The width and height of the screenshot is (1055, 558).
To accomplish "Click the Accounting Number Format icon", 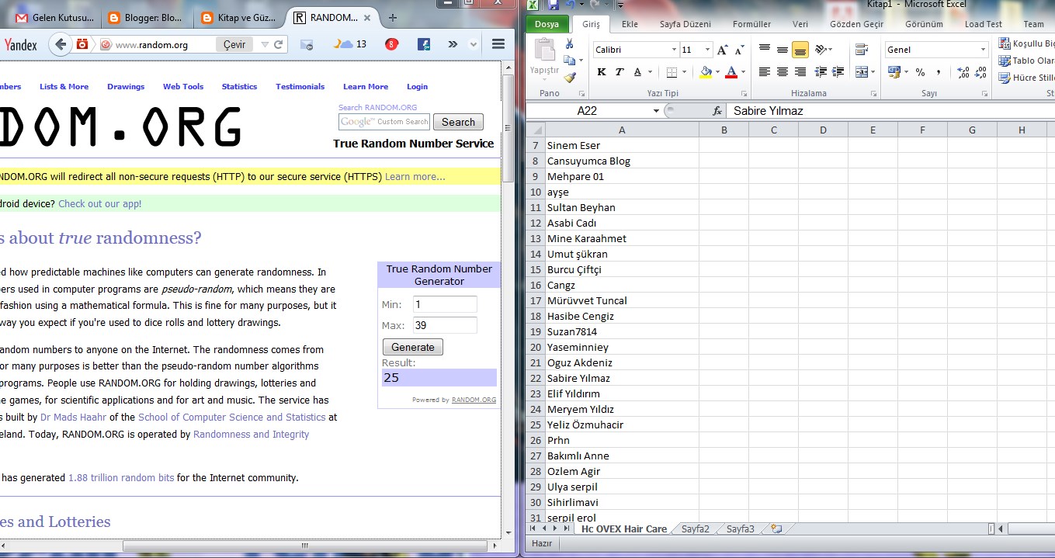I will coord(894,72).
